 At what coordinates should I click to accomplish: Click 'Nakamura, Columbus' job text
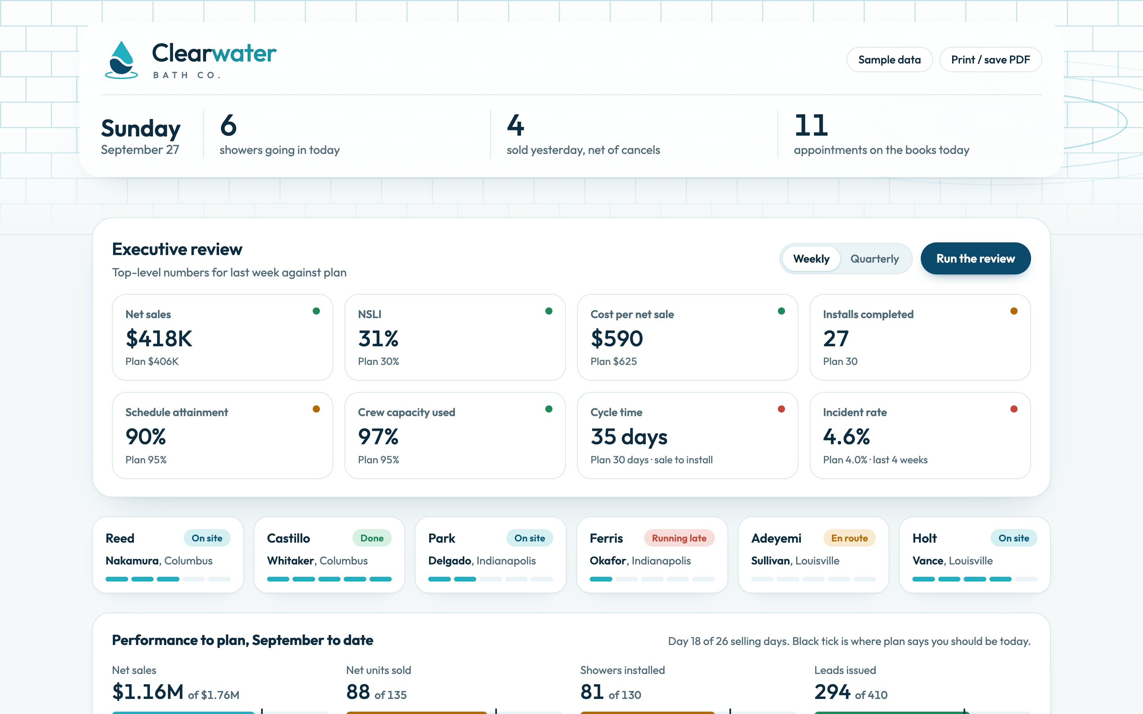(159, 560)
